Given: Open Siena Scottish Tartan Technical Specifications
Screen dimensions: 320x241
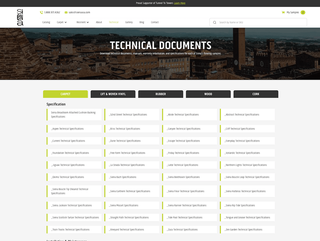Looking at the screenshot, I should (x=74, y=217).
